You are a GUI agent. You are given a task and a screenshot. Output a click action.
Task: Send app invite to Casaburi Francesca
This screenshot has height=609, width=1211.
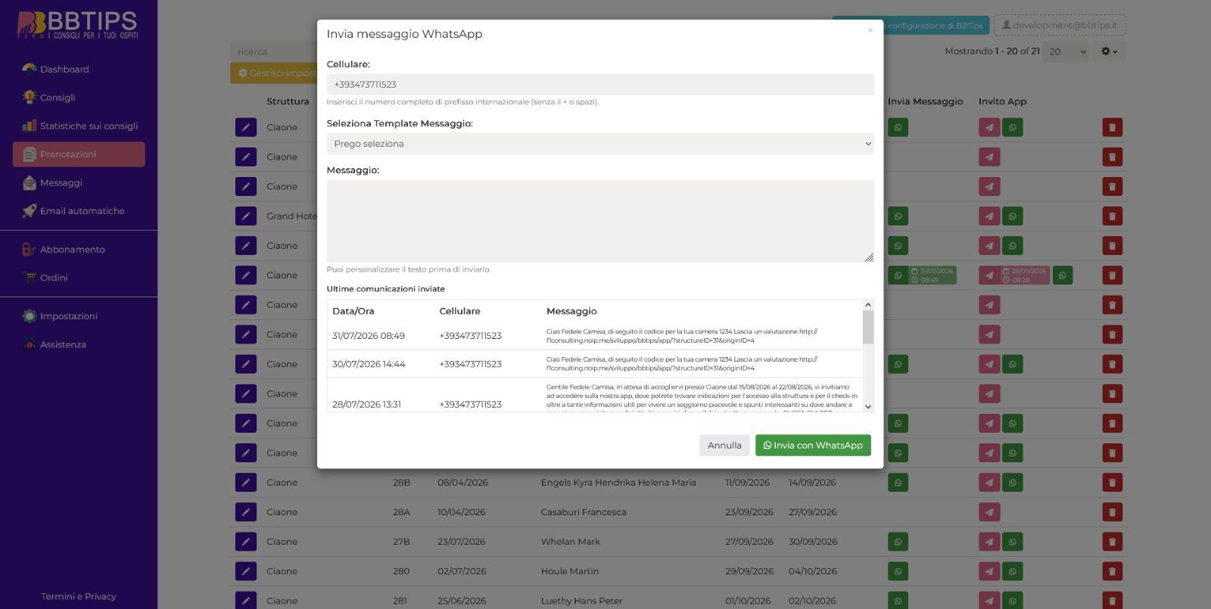click(x=989, y=512)
